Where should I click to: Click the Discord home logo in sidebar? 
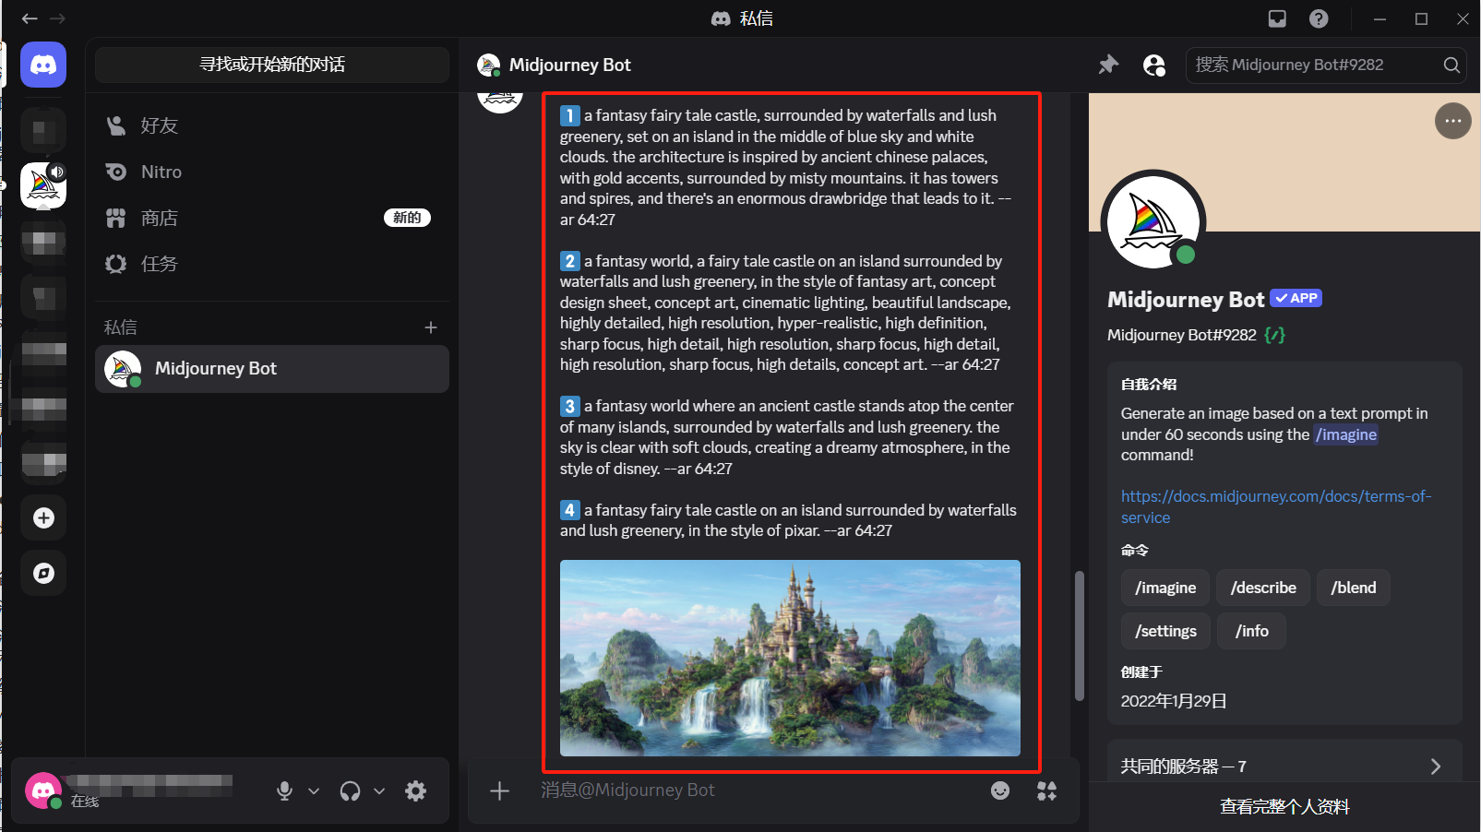[x=43, y=65]
